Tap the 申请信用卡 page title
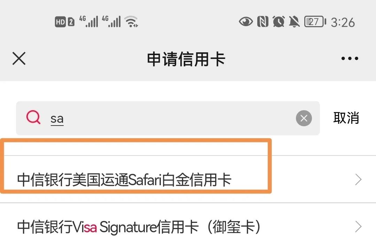Viewport: 376px width, 249px height. pos(186,59)
